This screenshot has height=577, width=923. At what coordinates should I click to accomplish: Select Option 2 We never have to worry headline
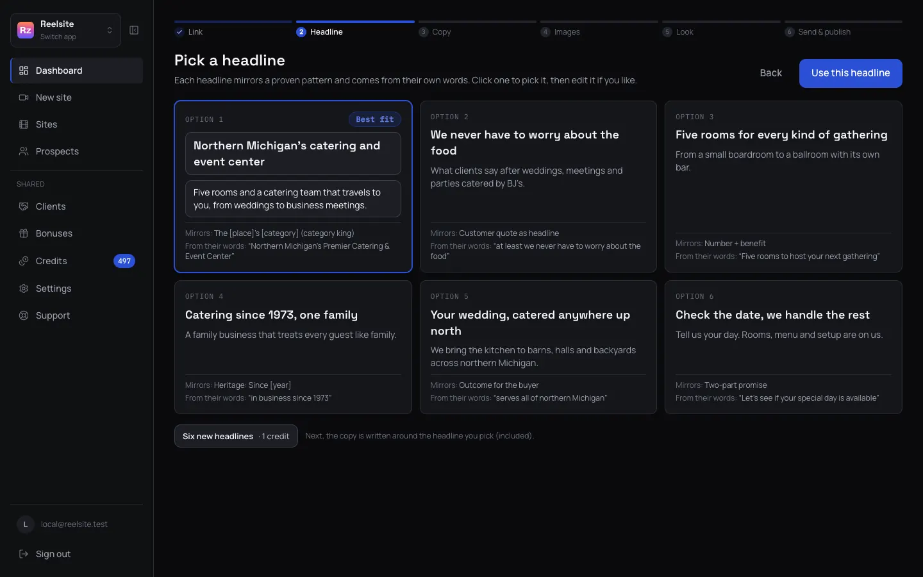pyautogui.click(x=538, y=187)
